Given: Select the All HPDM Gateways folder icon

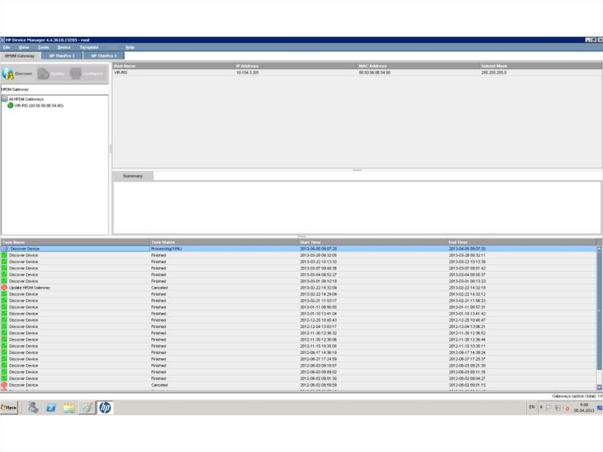Looking at the screenshot, I should (5, 99).
